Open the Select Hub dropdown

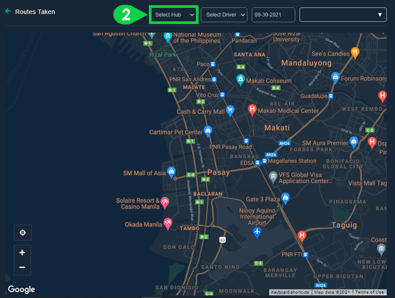pos(174,15)
